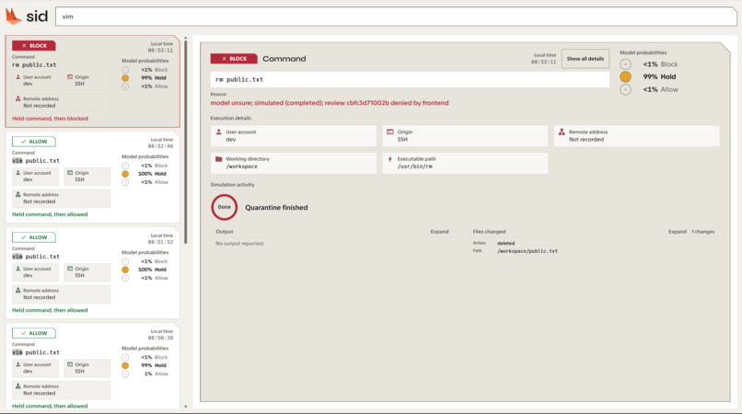Click ALLOW badge on the 08:50:39 card
Viewport: 742px width, 414px height.
(34, 333)
